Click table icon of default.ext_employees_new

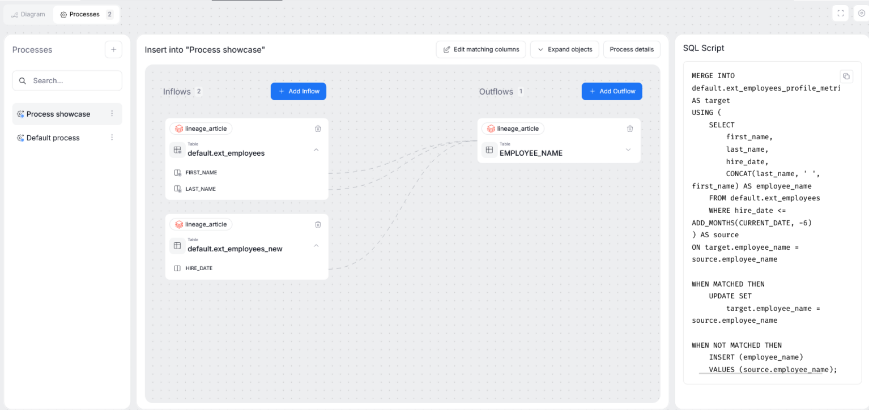pyautogui.click(x=177, y=246)
